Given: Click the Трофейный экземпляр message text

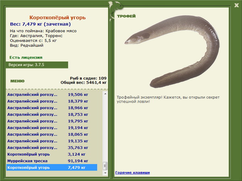Looking at the screenshot, I should pyautogui.click(x=168, y=99).
